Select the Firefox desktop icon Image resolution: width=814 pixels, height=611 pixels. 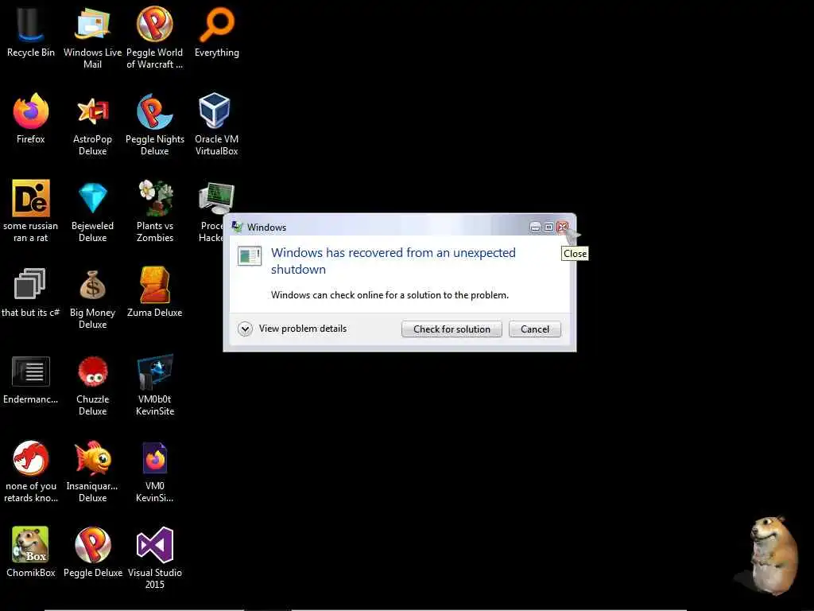point(31,111)
